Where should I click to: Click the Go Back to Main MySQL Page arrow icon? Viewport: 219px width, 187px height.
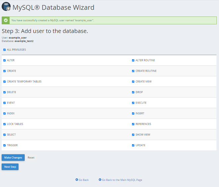click(100, 180)
